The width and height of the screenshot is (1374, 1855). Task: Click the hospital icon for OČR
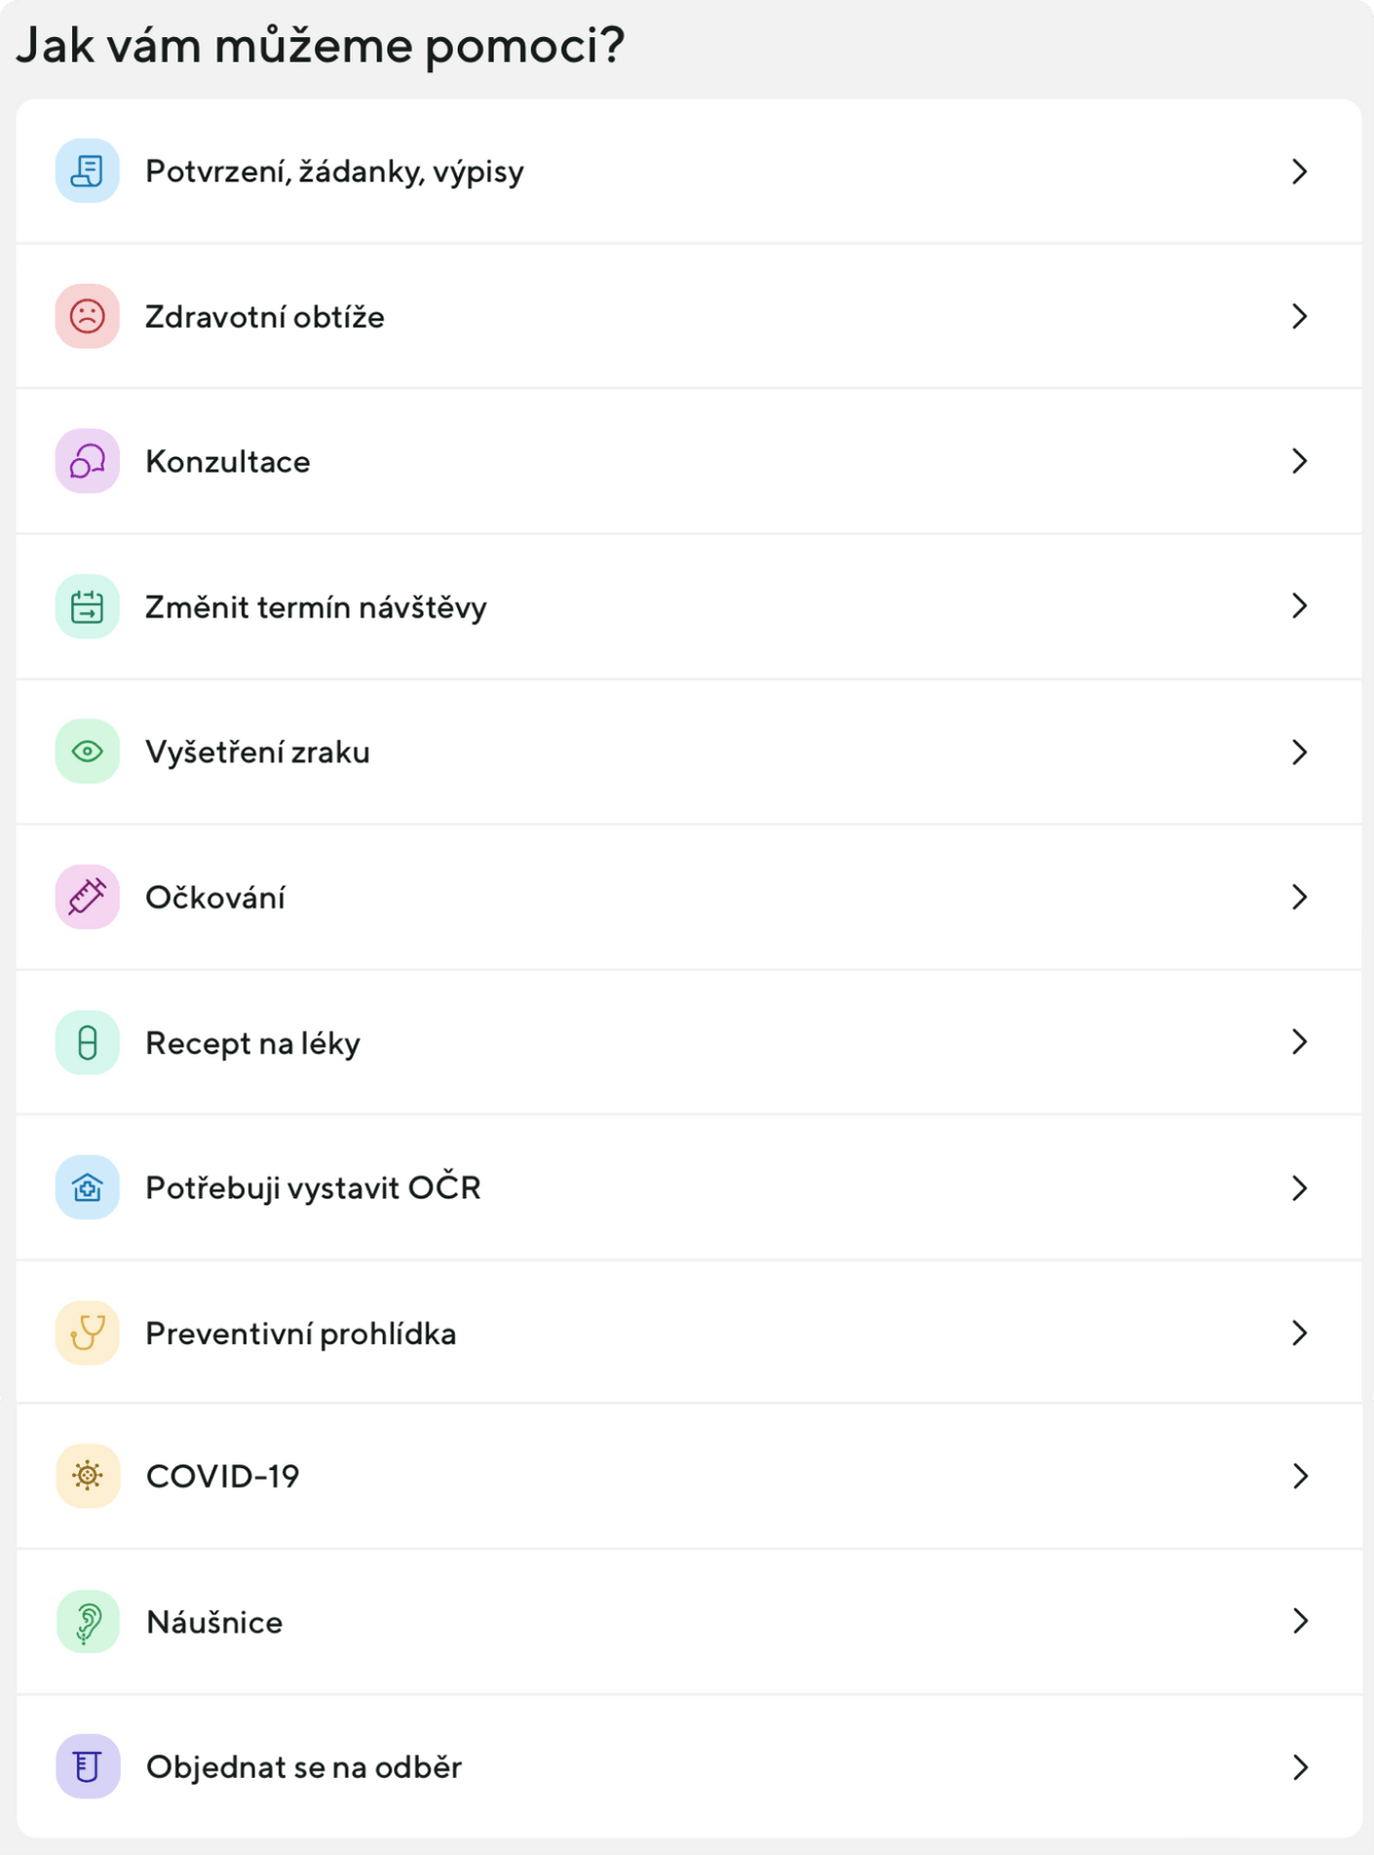pyautogui.click(x=88, y=1187)
